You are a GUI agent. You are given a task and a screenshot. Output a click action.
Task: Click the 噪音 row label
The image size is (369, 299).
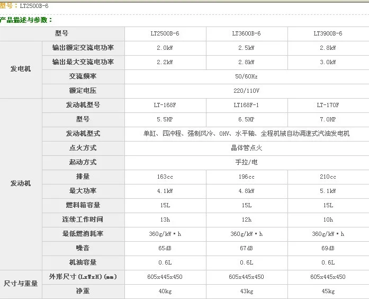(x=83, y=248)
